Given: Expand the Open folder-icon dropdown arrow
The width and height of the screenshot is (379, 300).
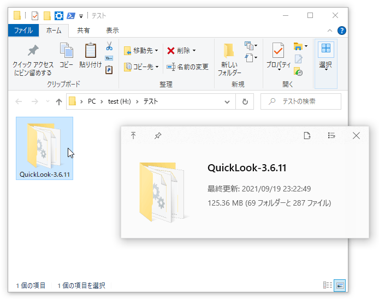Looking at the screenshot, I should (x=306, y=46).
